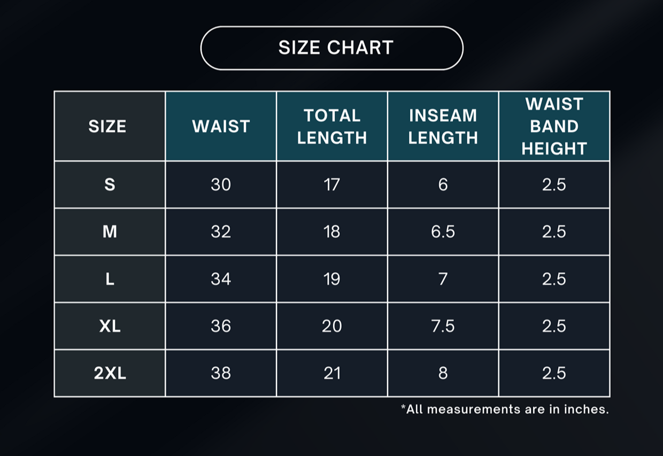Click inseam value 8 for 2XL
663x456 pixels.
[x=443, y=373]
